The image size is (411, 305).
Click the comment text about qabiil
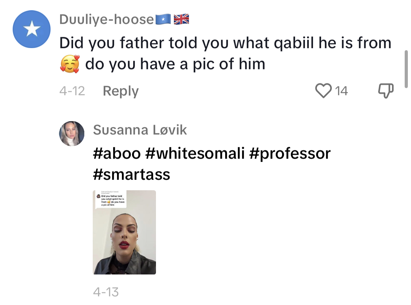pos(226,53)
